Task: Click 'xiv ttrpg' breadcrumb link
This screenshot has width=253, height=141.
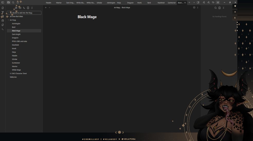Action: 117,7
